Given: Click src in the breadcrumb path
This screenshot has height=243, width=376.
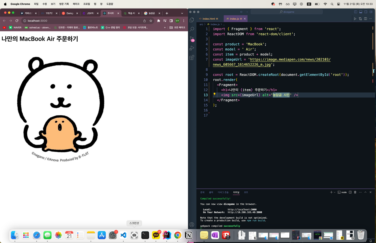Looking at the screenshot, I should click(x=201, y=24).
